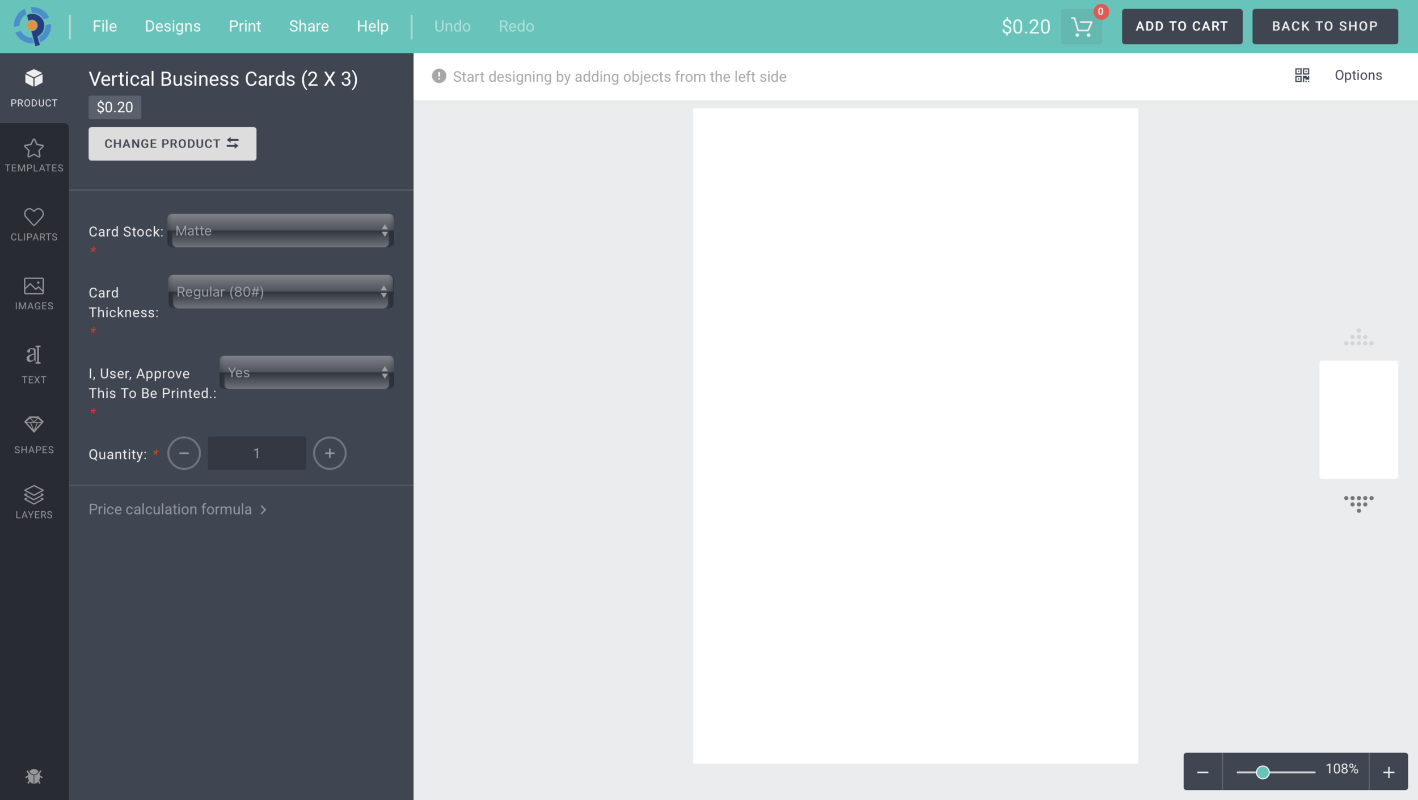1418x800 pixels.
Task: Open the Designs menu
Action: click(172, 26)
